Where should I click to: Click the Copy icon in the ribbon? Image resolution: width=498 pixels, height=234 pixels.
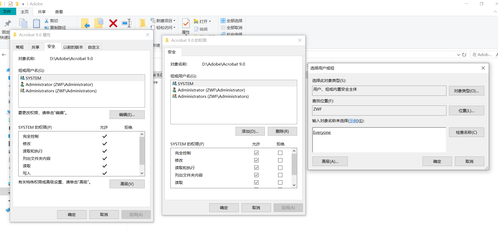coord(23,23)
